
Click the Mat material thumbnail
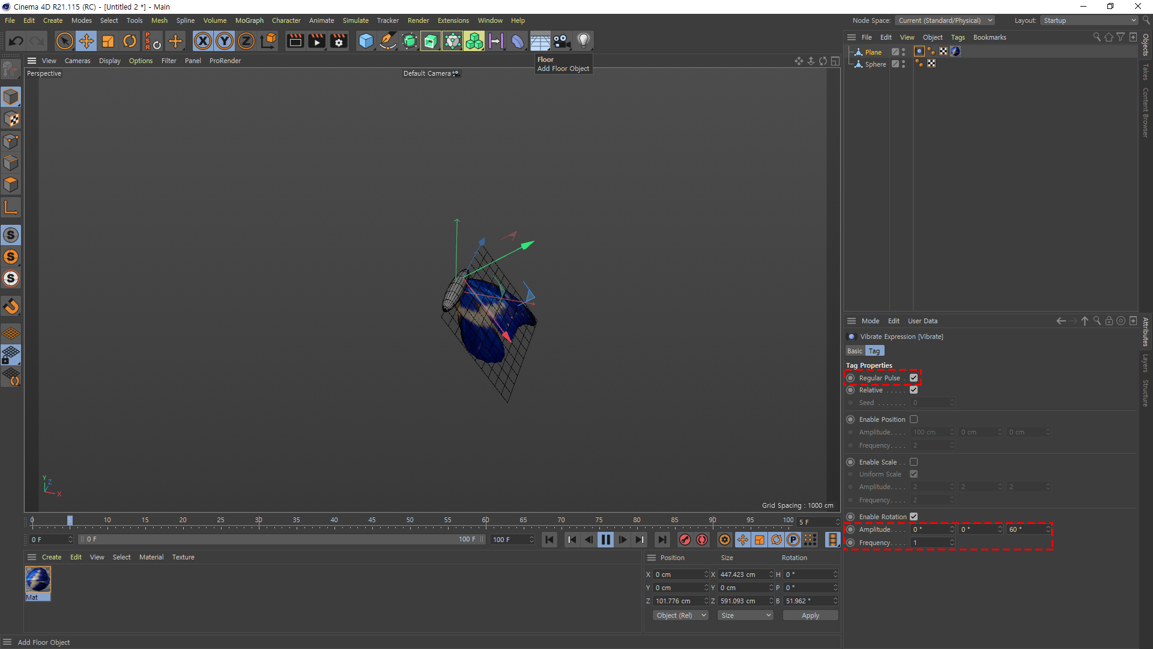click(x=38, y=580)
